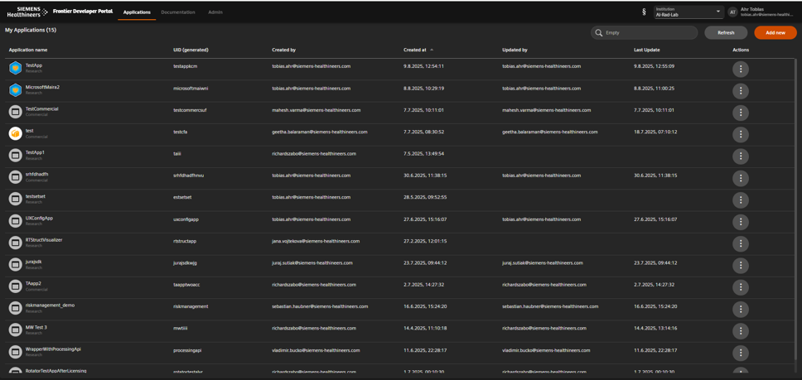The width and height of the screenshot is (802, 380).
Task: Click the search magnifier icon
Action: [x=598, y=32]
